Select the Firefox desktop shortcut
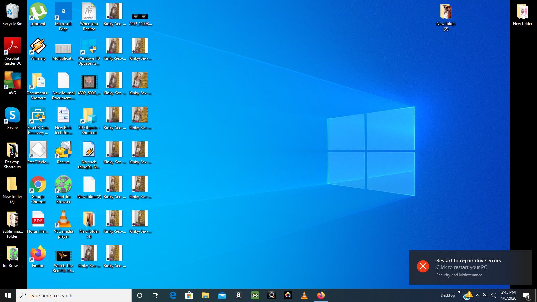Screen dimensions: 537x302 coord(38,256)
